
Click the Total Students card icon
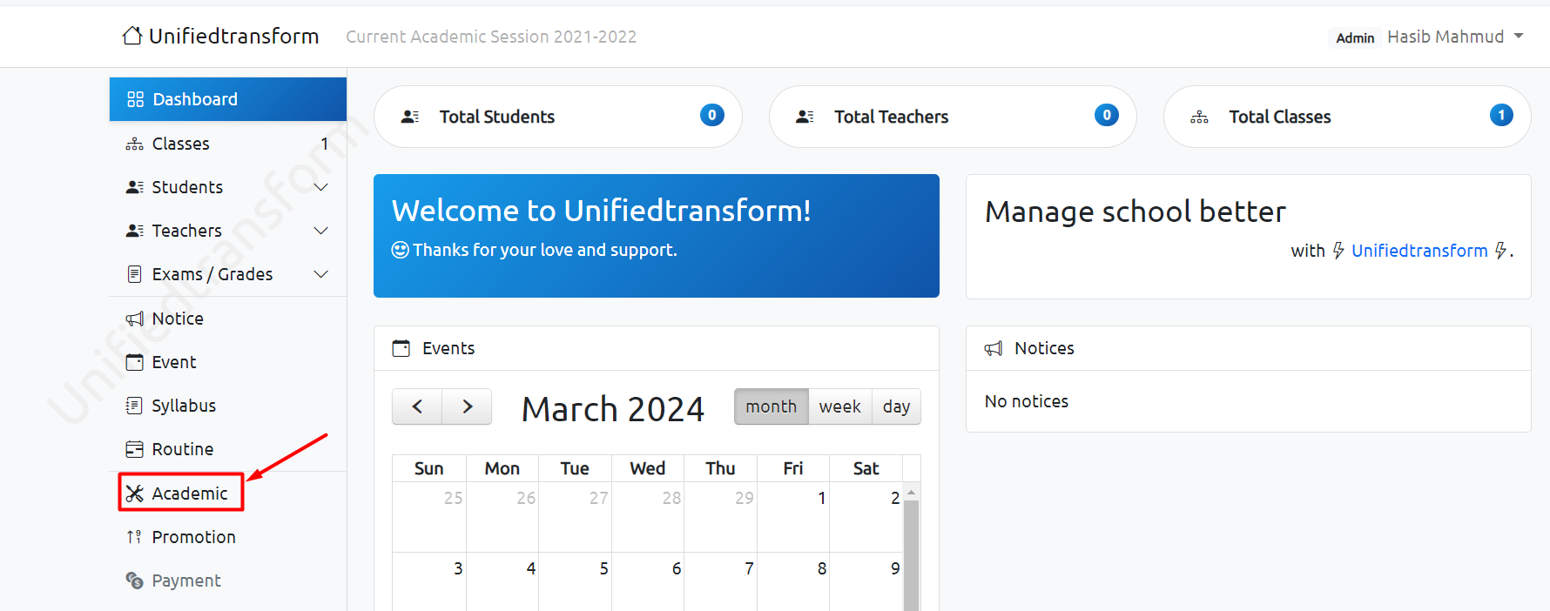tap(410, 117)
